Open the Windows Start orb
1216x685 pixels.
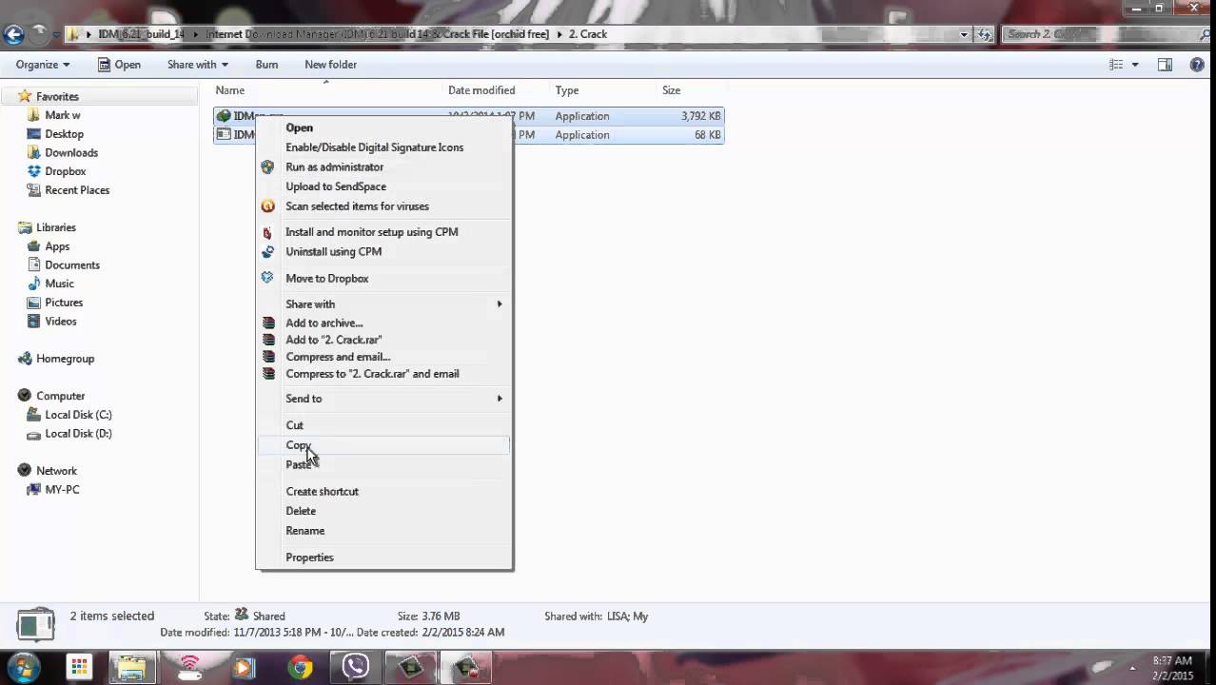[25, 667]
